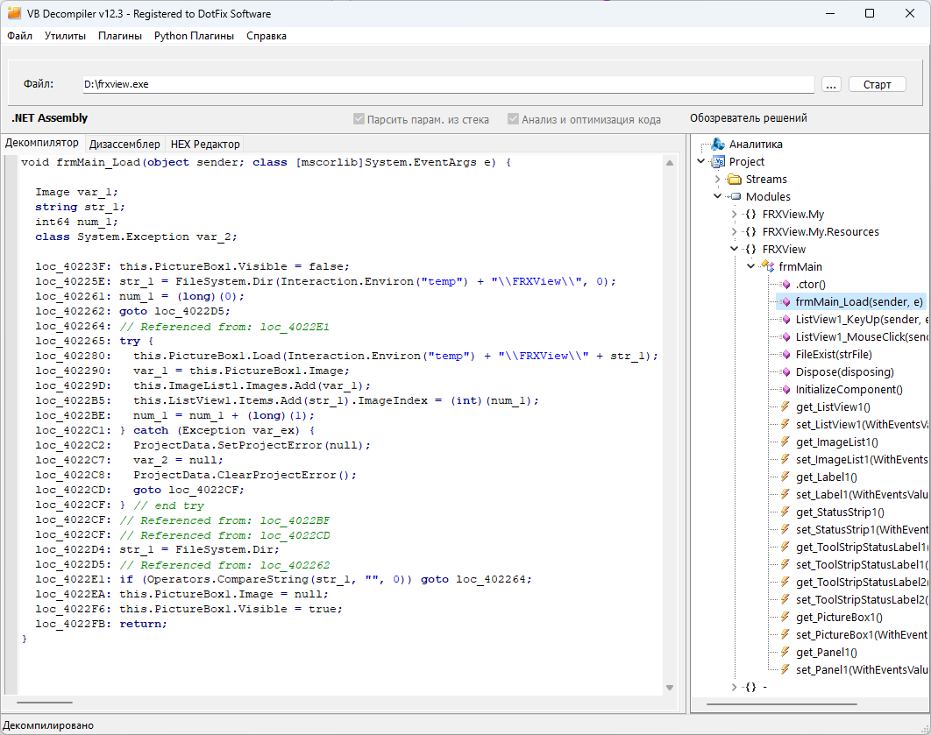Expand the FRXView.My.Resources namespace
931x735 pixels.
tap(735, 231)
